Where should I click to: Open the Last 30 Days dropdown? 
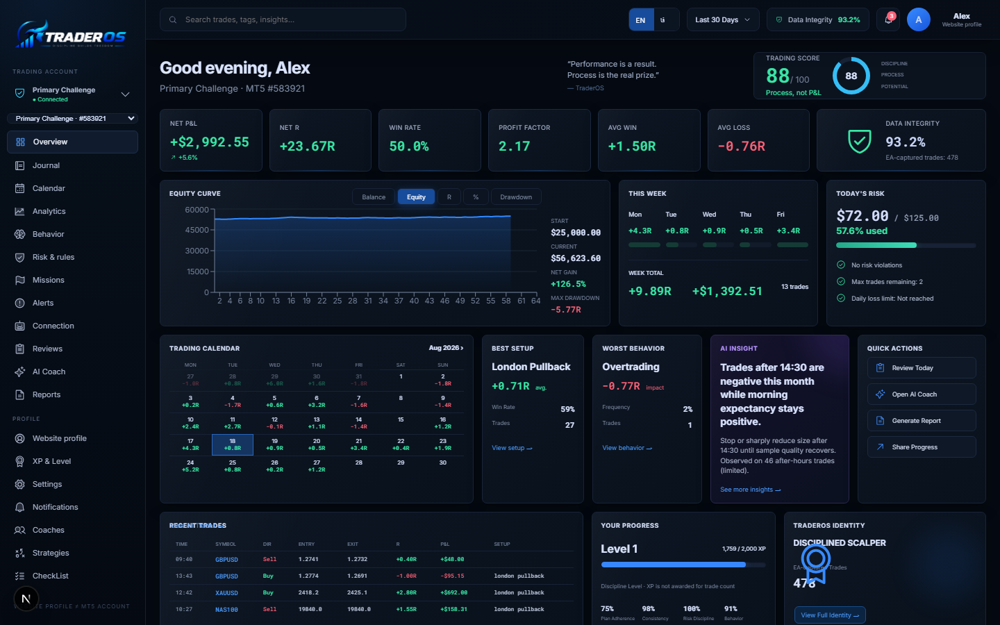(x=723, y=19)
